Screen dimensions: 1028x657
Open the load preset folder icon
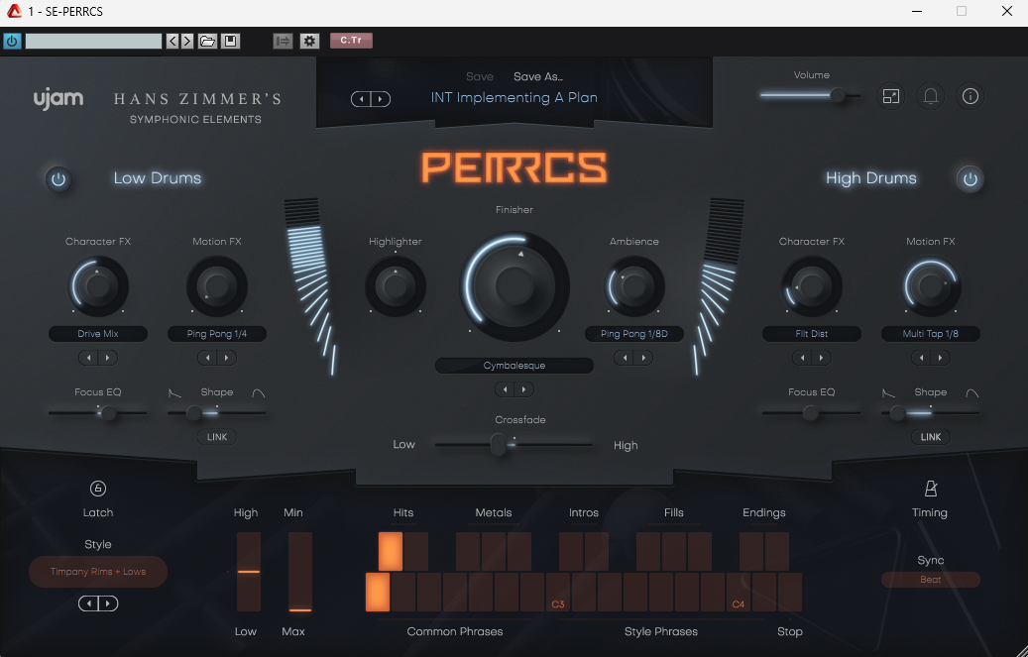coord(207,41)
